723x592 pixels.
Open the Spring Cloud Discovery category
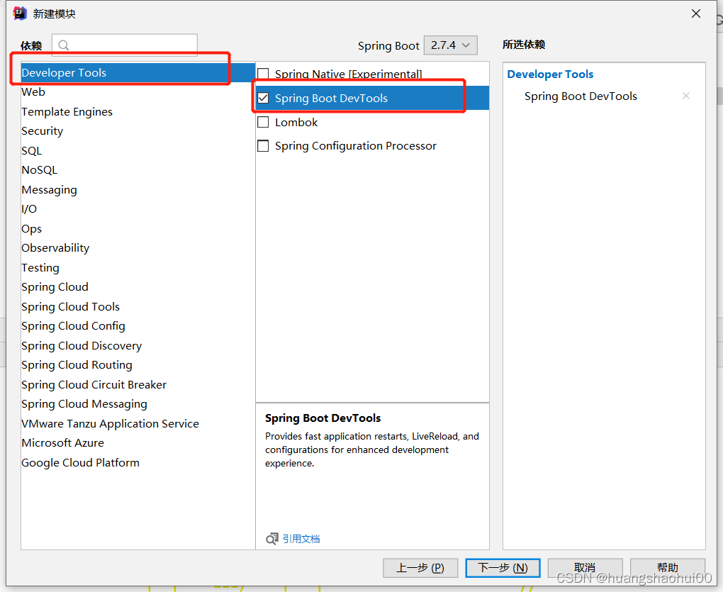82,345
